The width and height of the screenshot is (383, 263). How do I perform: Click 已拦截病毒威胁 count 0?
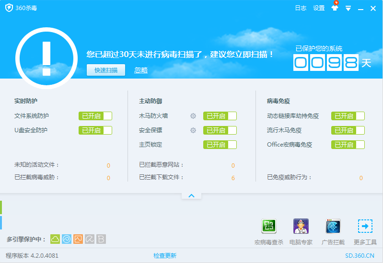click(108, 178)
